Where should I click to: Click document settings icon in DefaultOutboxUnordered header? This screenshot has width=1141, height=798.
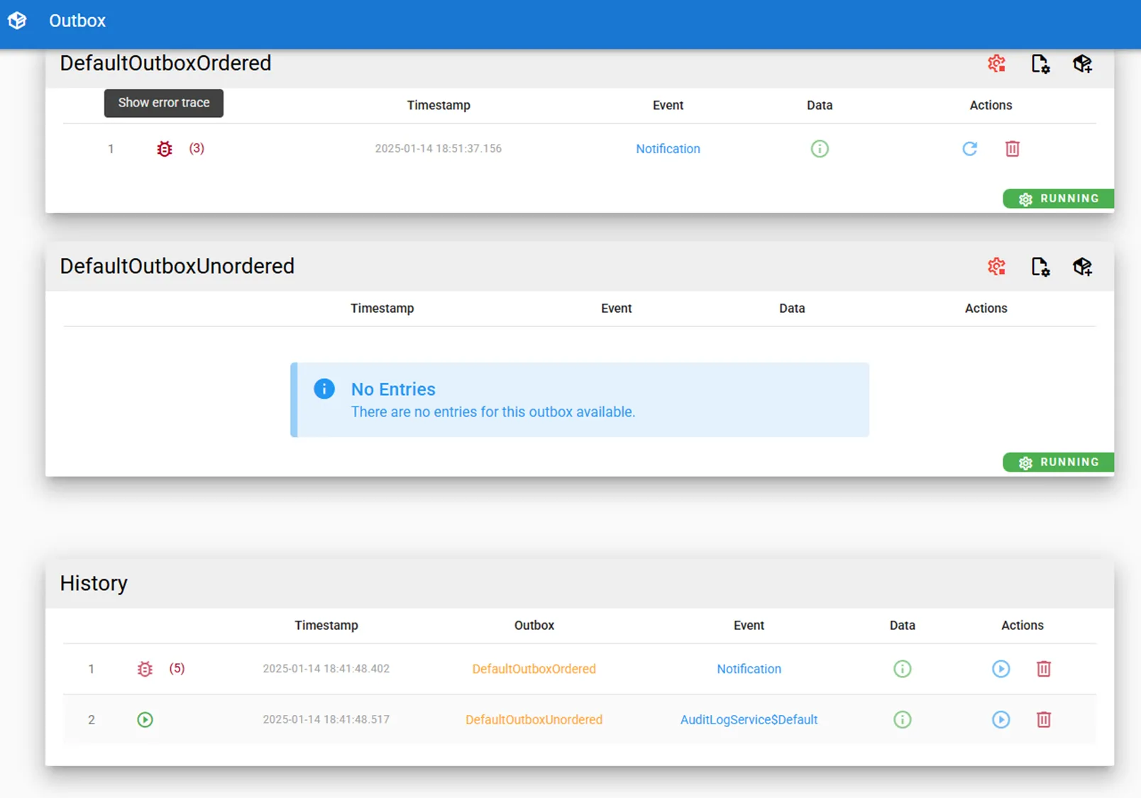click(1040, 267)
